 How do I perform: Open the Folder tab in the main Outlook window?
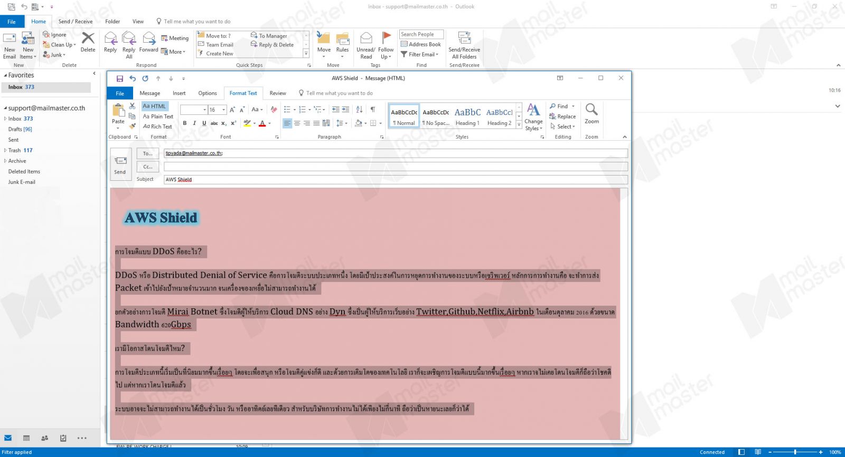(x=112, y=22)
